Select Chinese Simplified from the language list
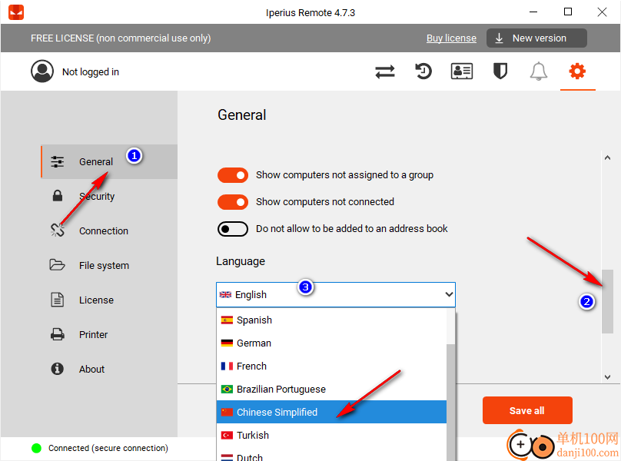 (332, 412)
